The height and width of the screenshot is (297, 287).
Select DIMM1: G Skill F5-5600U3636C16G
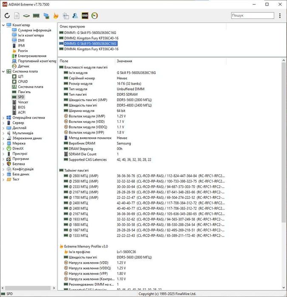point(90,33)
